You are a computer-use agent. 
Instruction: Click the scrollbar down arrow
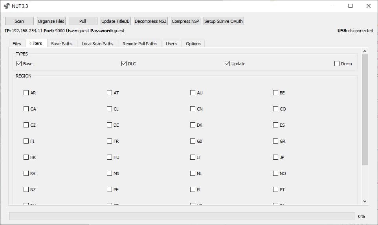(365, 201)
